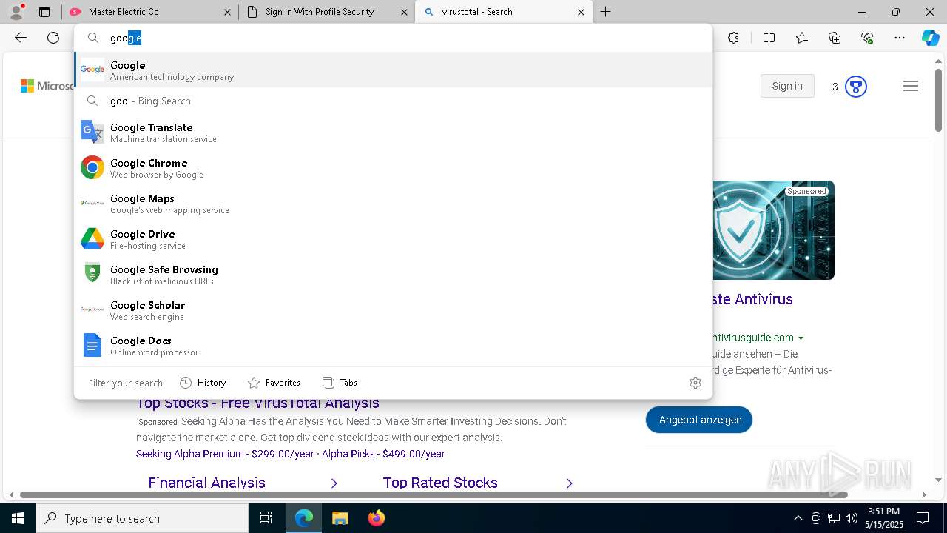Image resolution: width=947 pixels, height=533 pixels.
Task: Launch Firefox from taskbar
Action: 376,518
